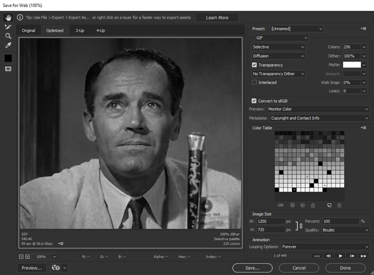Select the Hand tool
Viewport: 374px width, 275px height.
[8, 18]
